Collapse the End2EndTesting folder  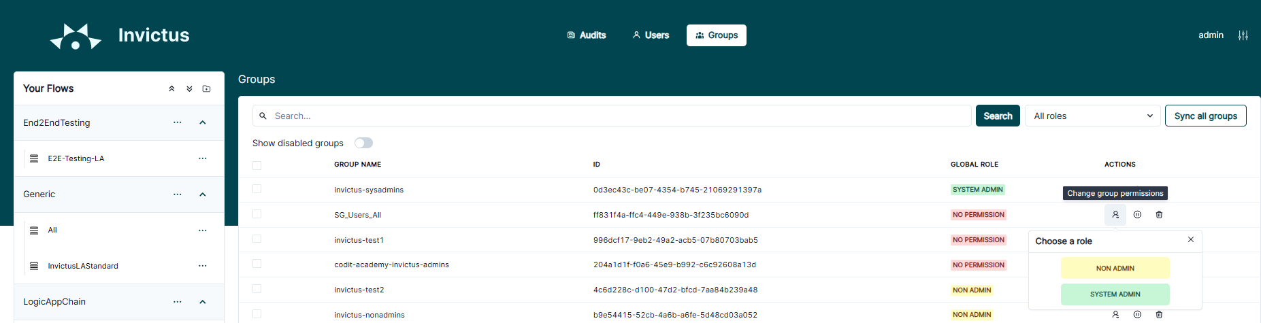(202, 123)
